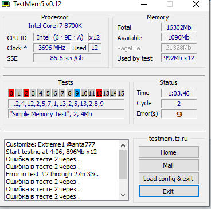The image size is (211, 209).
Task: Click log line Customize: Extreme1 @anta777
Action: click(50, 144)
